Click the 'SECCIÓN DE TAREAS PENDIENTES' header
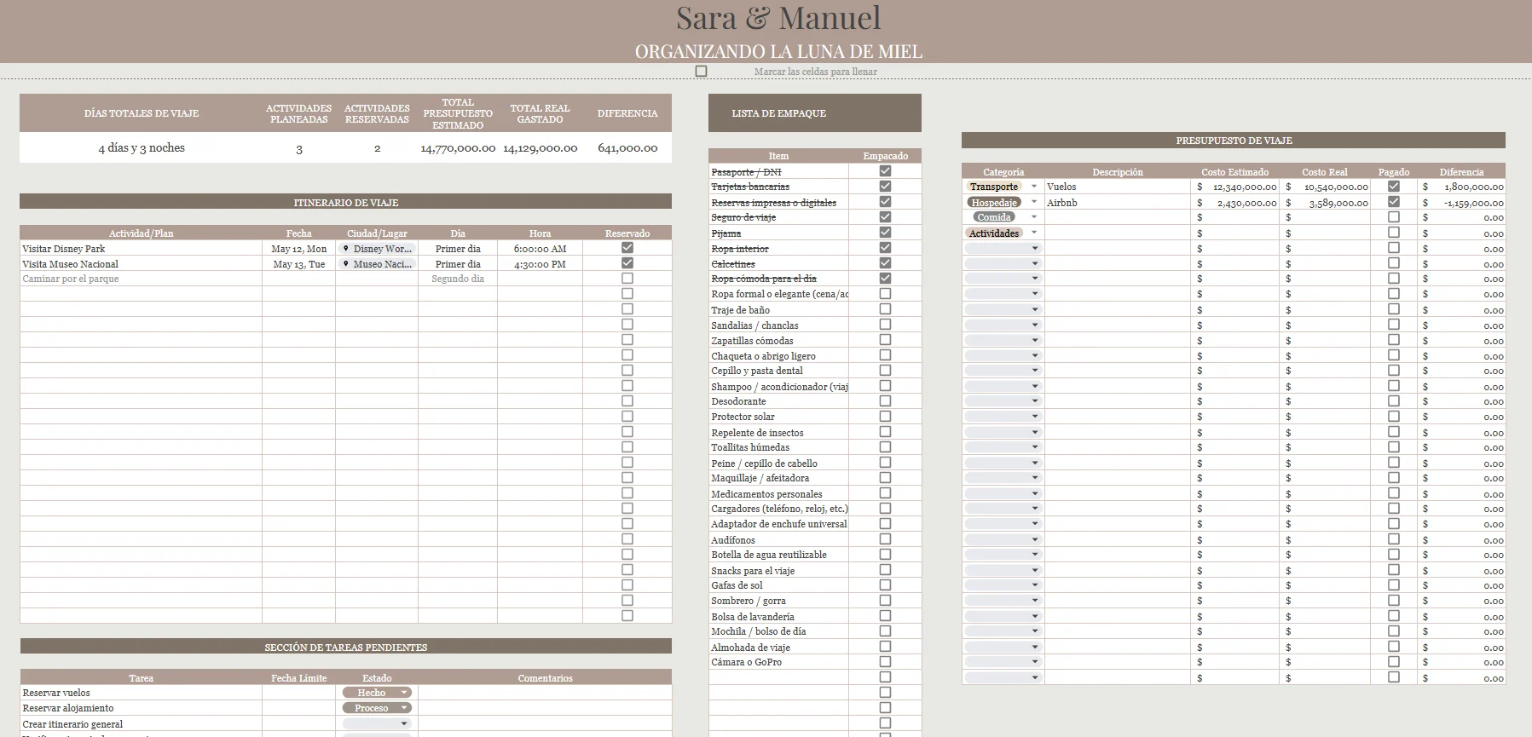Viewport: 1532px width, 737px height. point(345,647)
